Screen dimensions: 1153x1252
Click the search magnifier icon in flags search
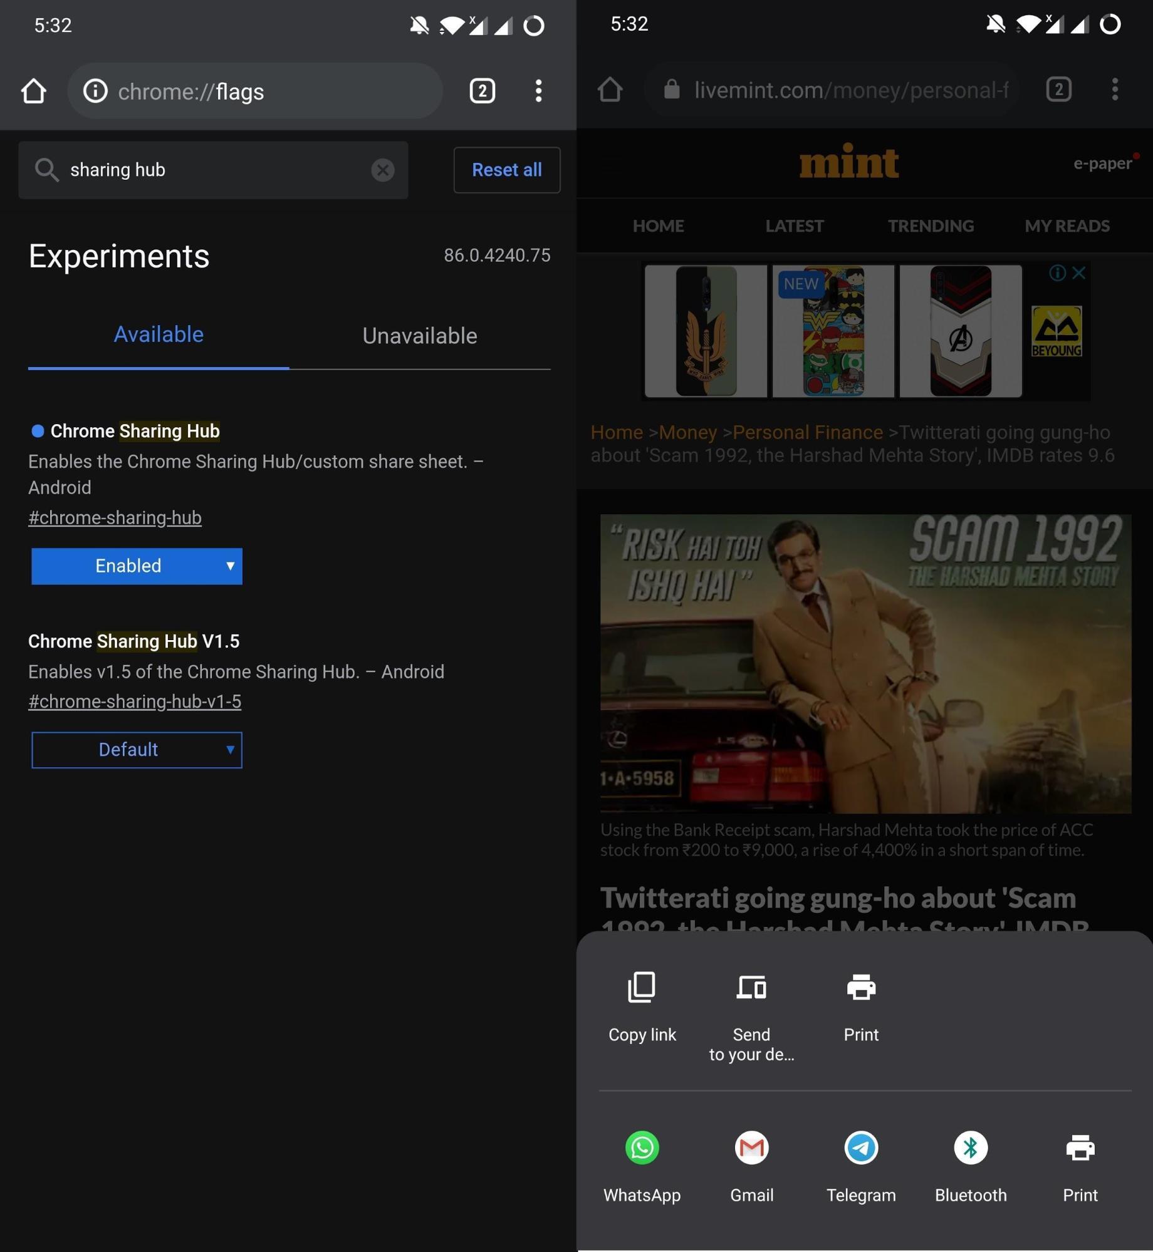[x=46, y=170]
